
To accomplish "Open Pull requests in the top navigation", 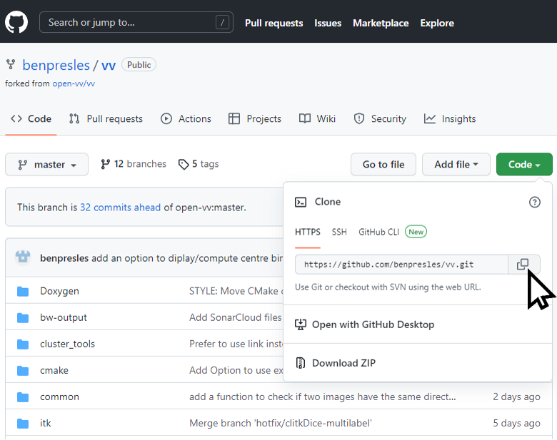I will [x=274, y=23].
